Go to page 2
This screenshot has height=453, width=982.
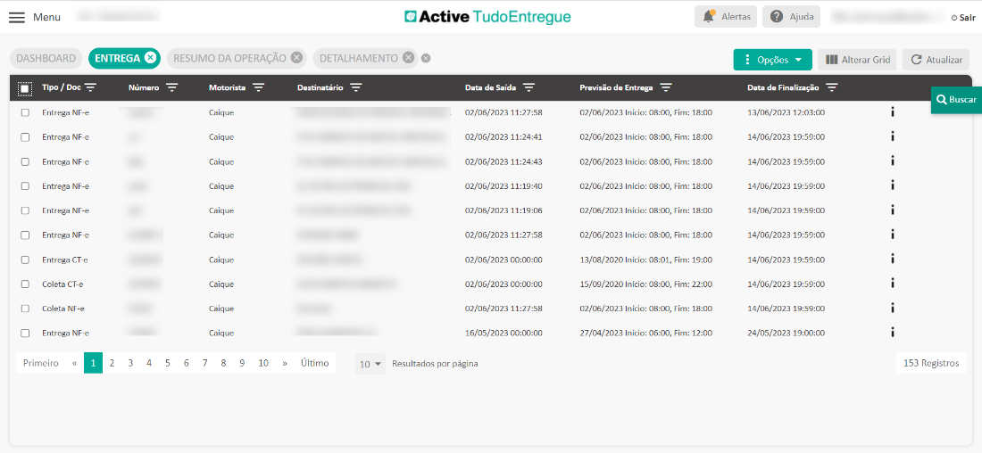coord(112,363)
